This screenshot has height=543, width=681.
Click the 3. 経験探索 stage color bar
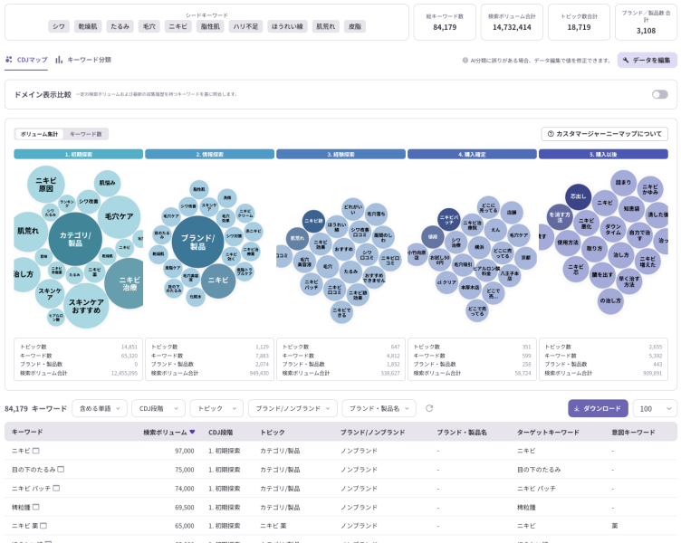(x=340, y=155)
